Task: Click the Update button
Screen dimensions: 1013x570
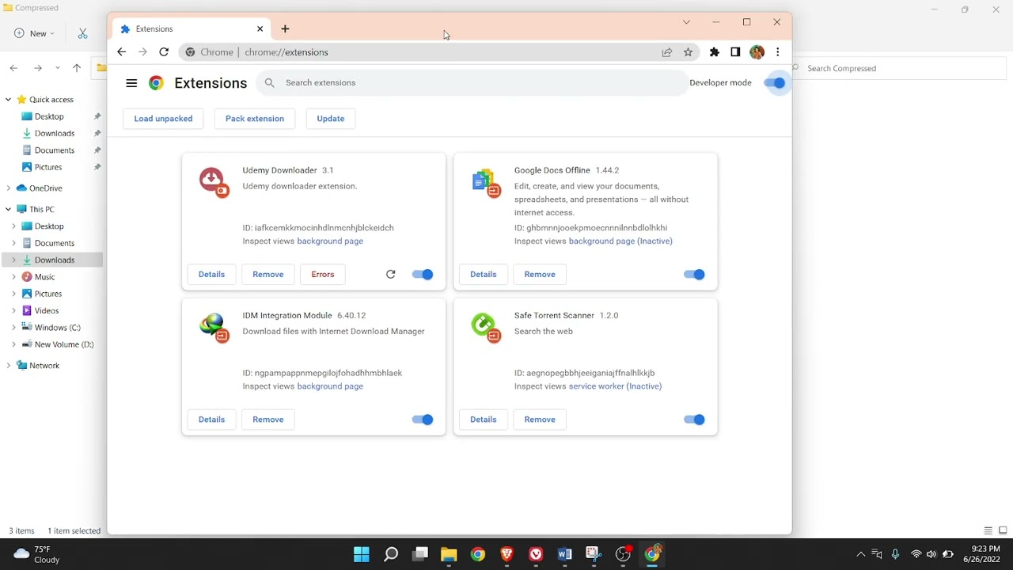Action: click(331, 119)
